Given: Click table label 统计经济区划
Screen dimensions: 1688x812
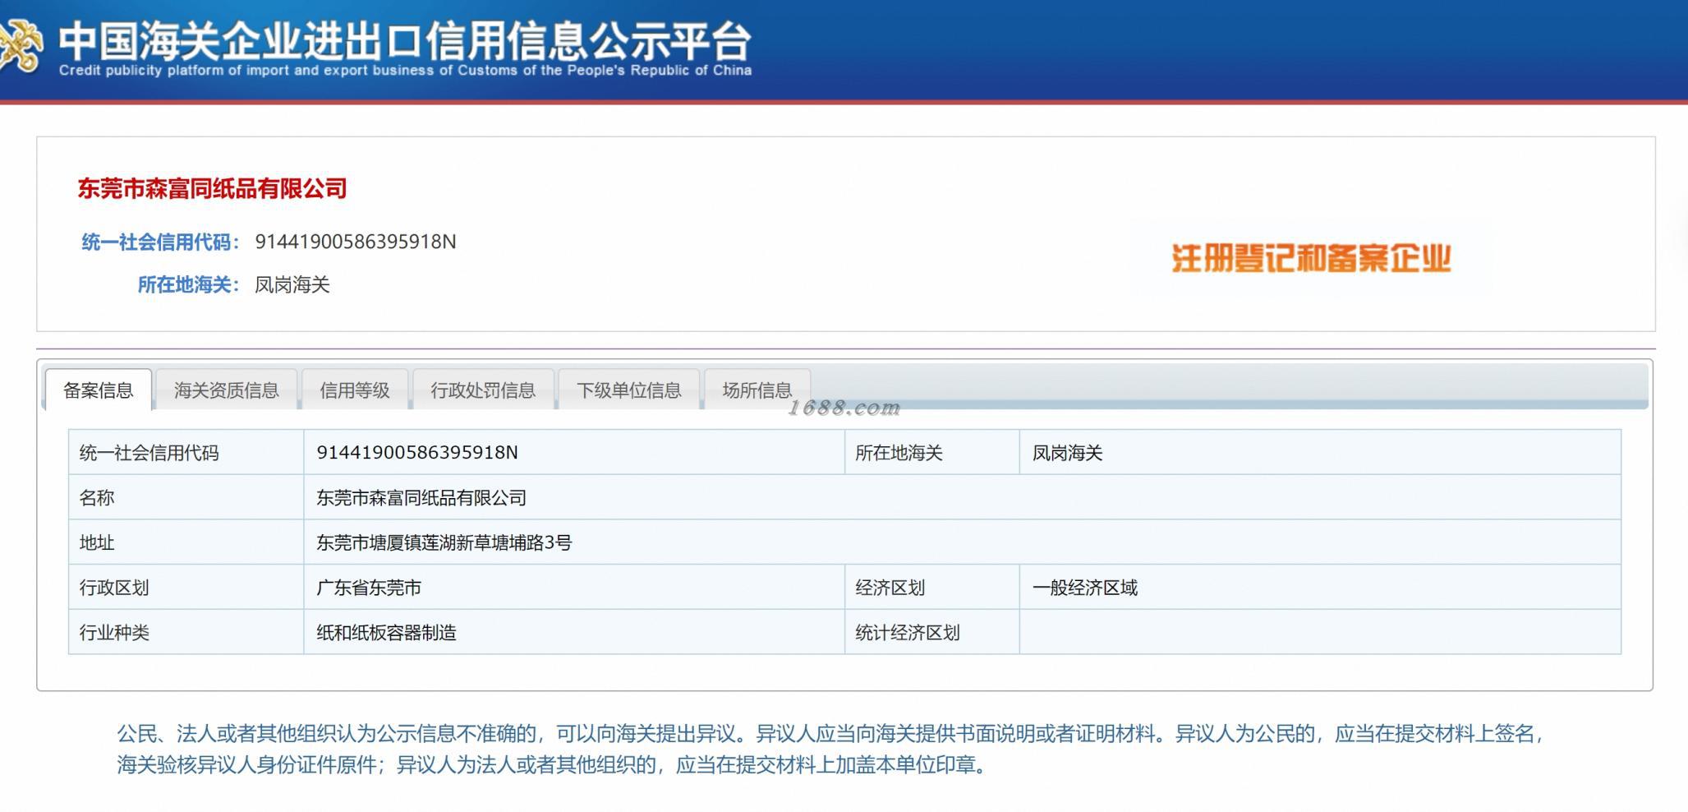Looking at the screenshot, I should [907, 633].
